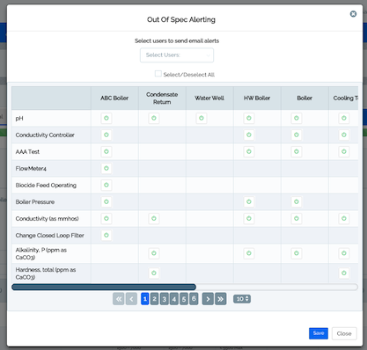367x350 pixels.
Task: Toggle Conductivity Controller alert for ABC Boiler
Action: 106,135
